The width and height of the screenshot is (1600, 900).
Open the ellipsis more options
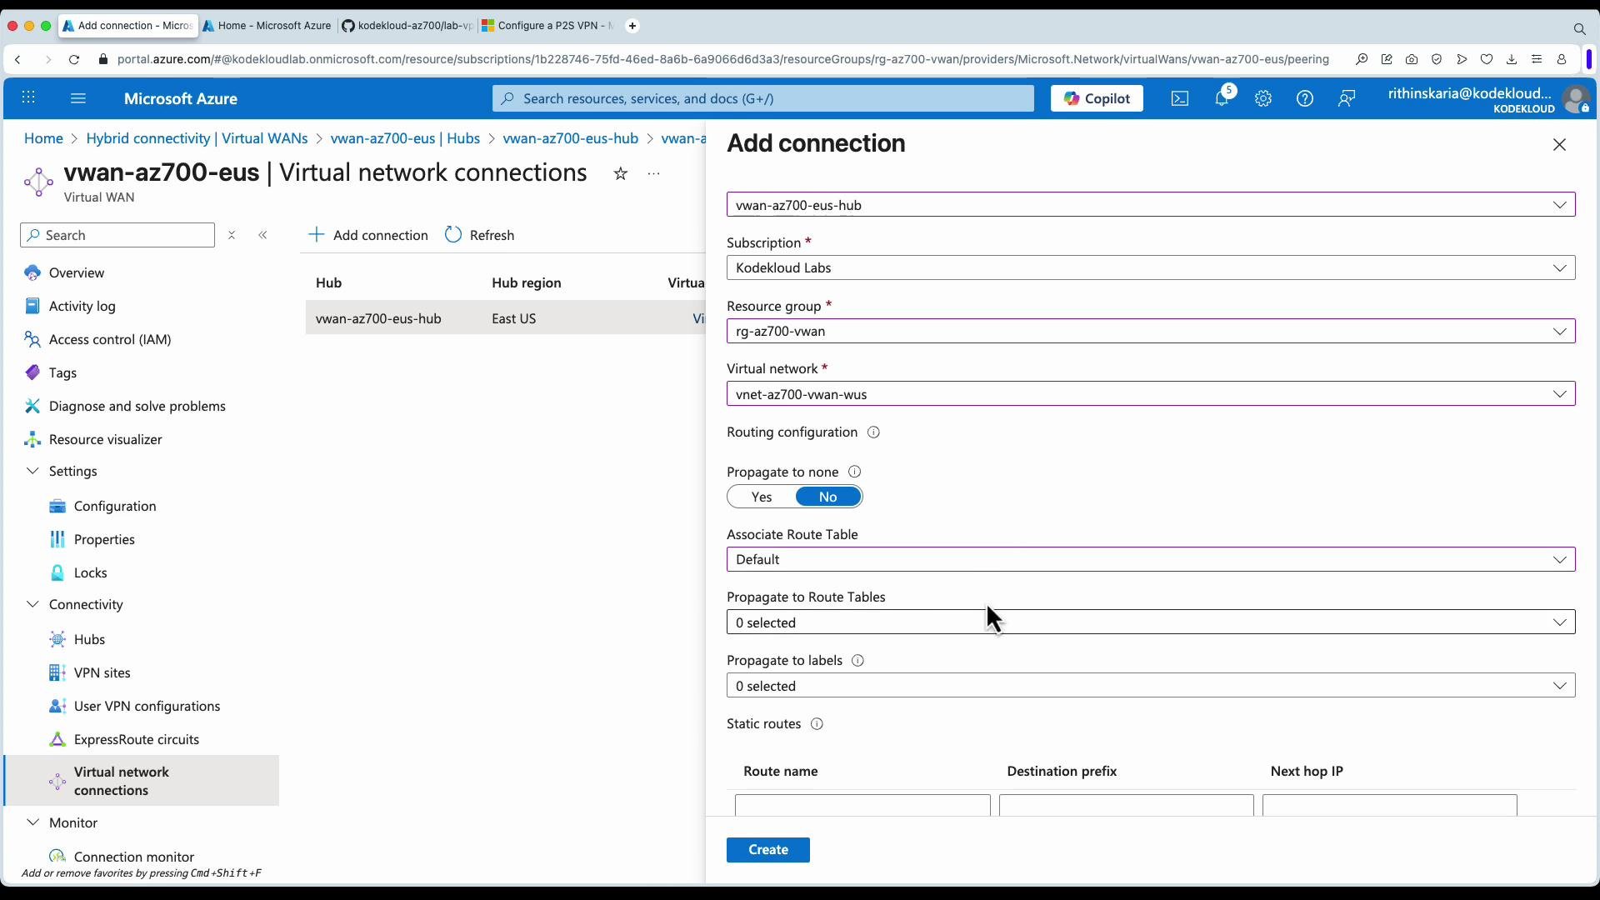coord(654,173)
